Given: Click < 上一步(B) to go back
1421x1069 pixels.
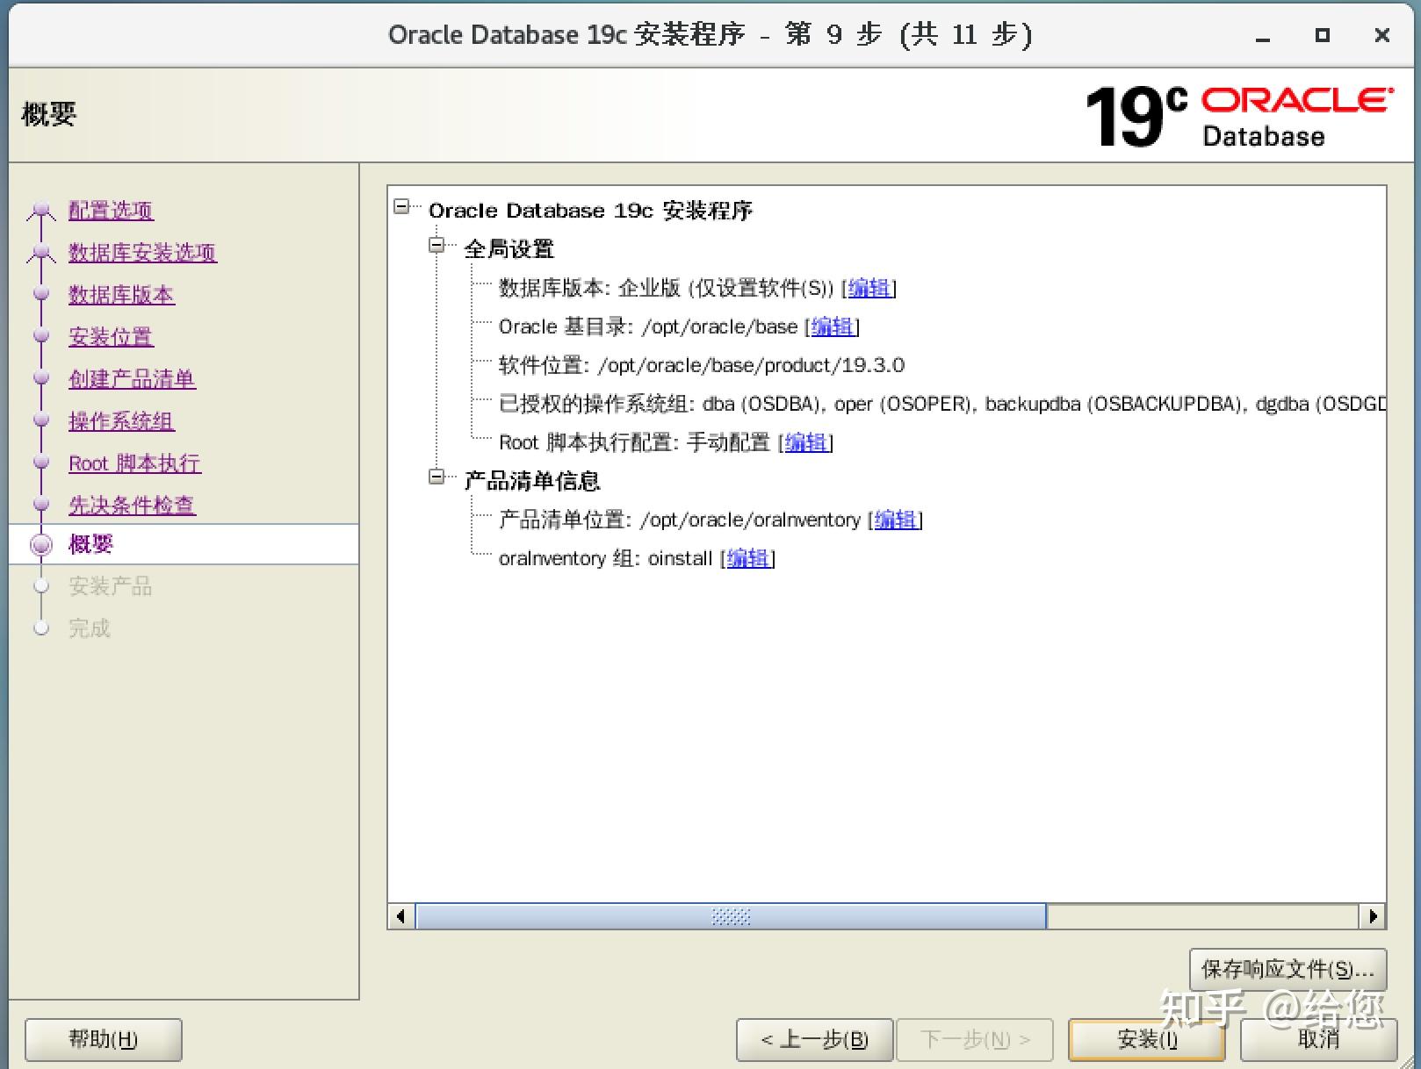Looking at the screenshot, I should pyautogui.click(x=813, y=1039).
